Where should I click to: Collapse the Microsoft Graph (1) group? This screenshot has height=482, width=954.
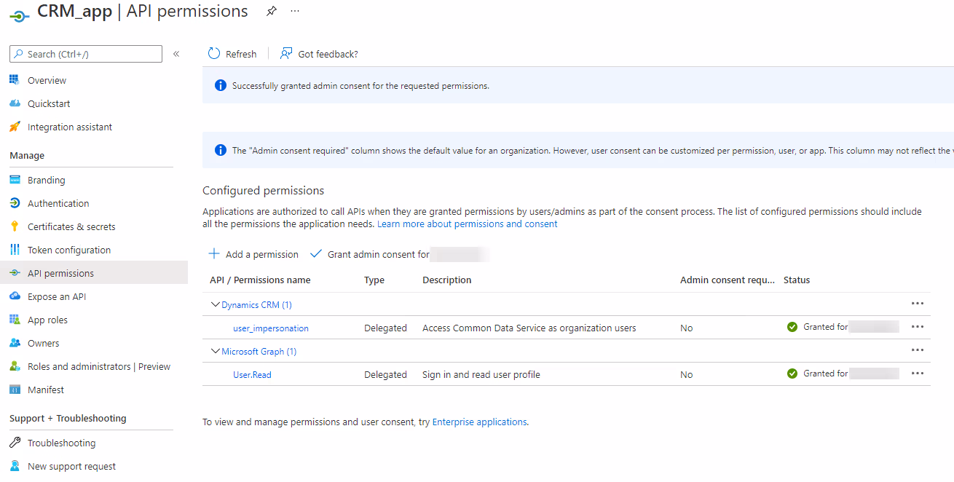tap(216, 352)
